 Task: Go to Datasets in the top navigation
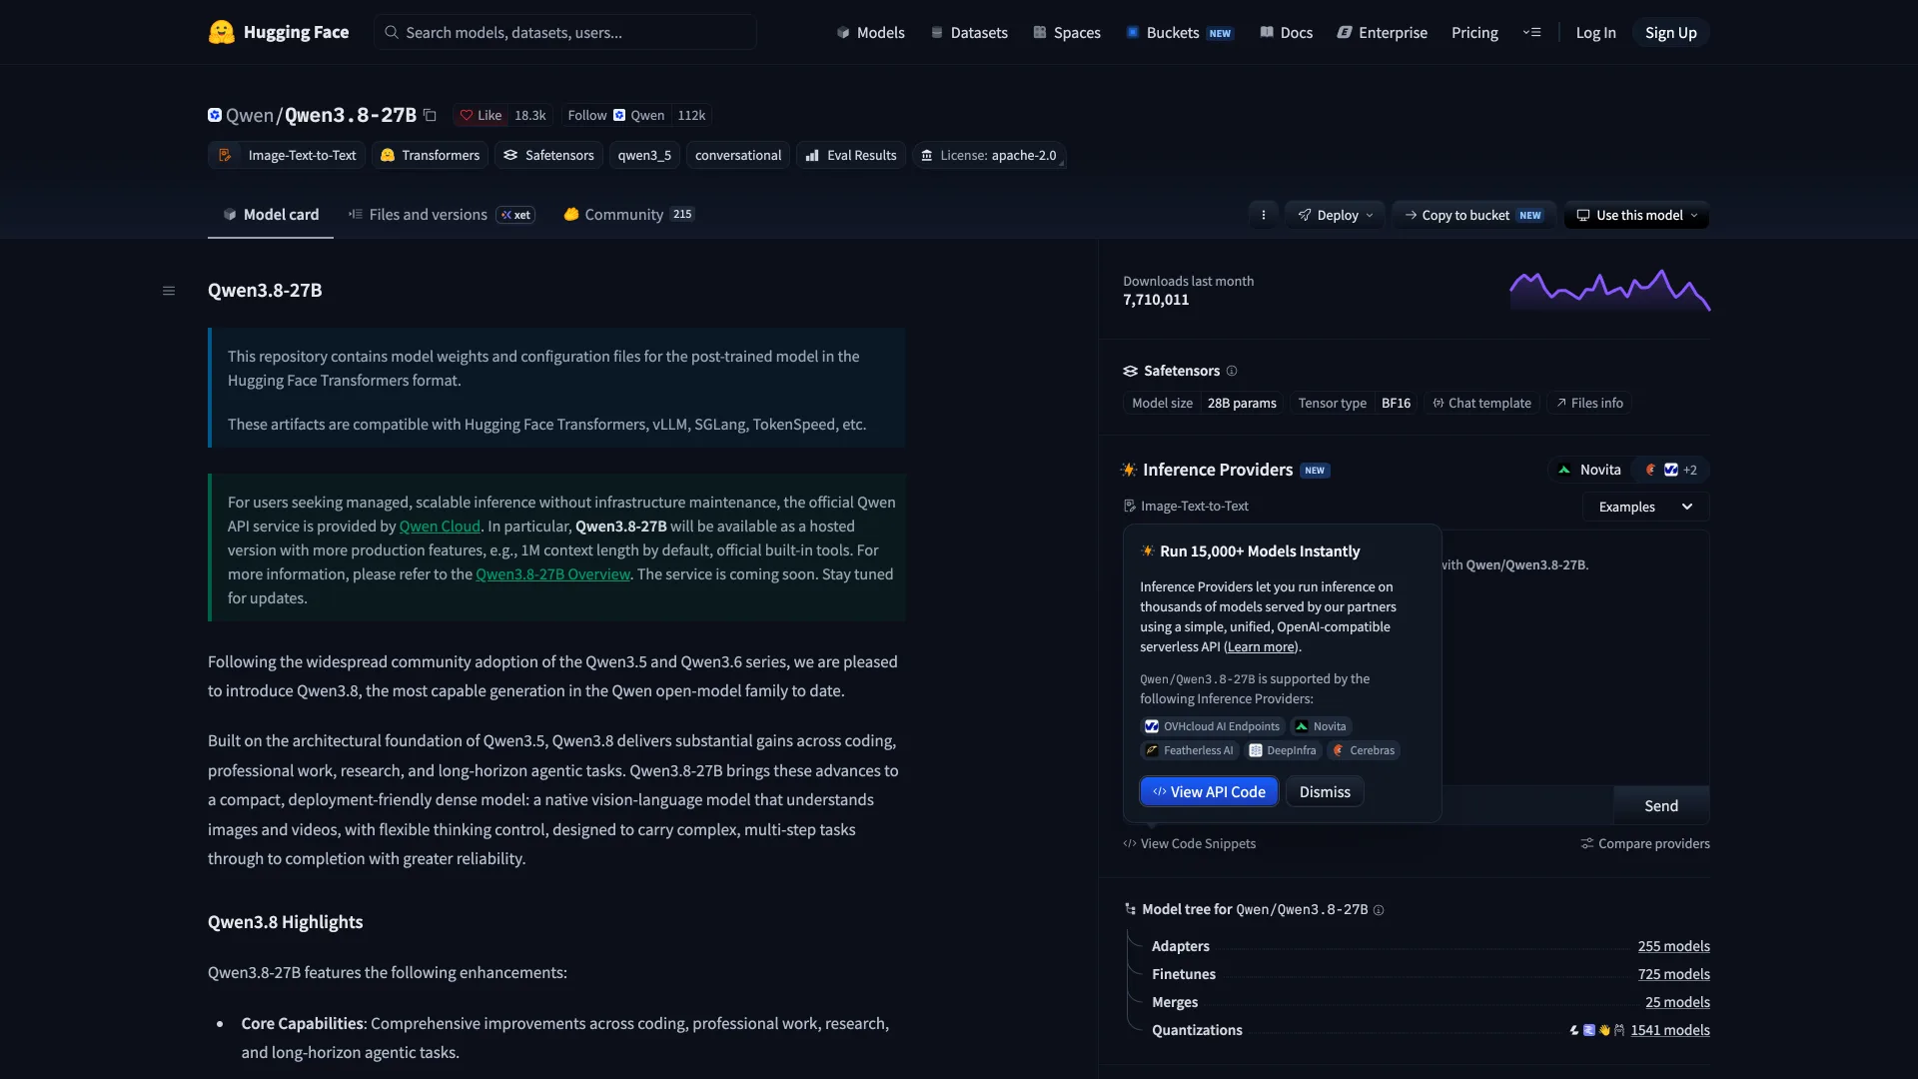pos(969,32)
